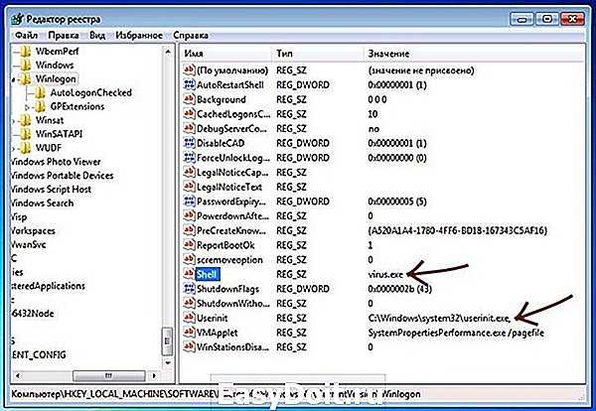Collapse the Winlogon tree node
The image size is (596, 411).
[x=14, y=79]
